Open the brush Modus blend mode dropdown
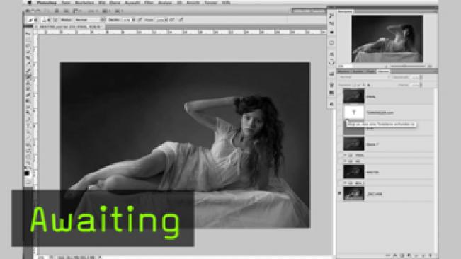The height and width of the screenshot is (259, 461). click(90, 20)
